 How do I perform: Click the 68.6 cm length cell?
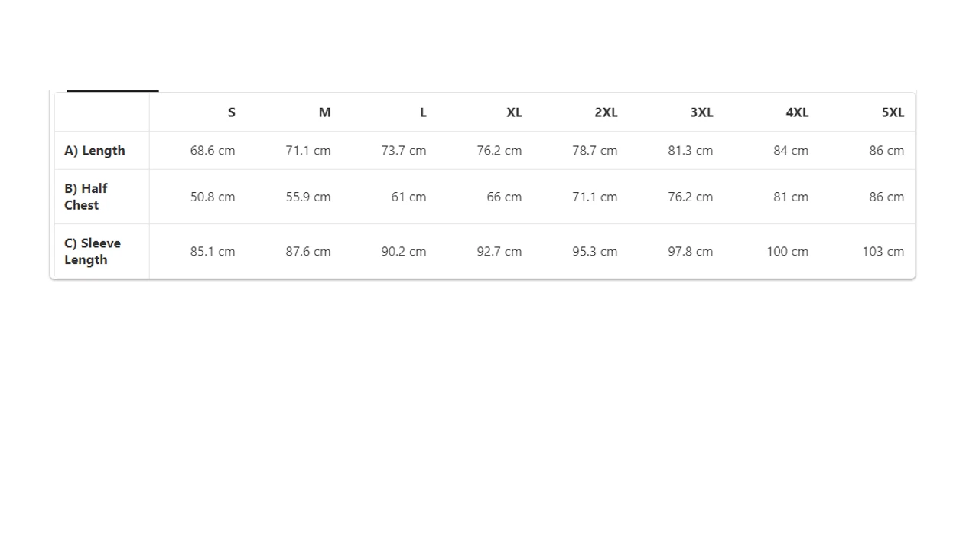tap(213, 151)
